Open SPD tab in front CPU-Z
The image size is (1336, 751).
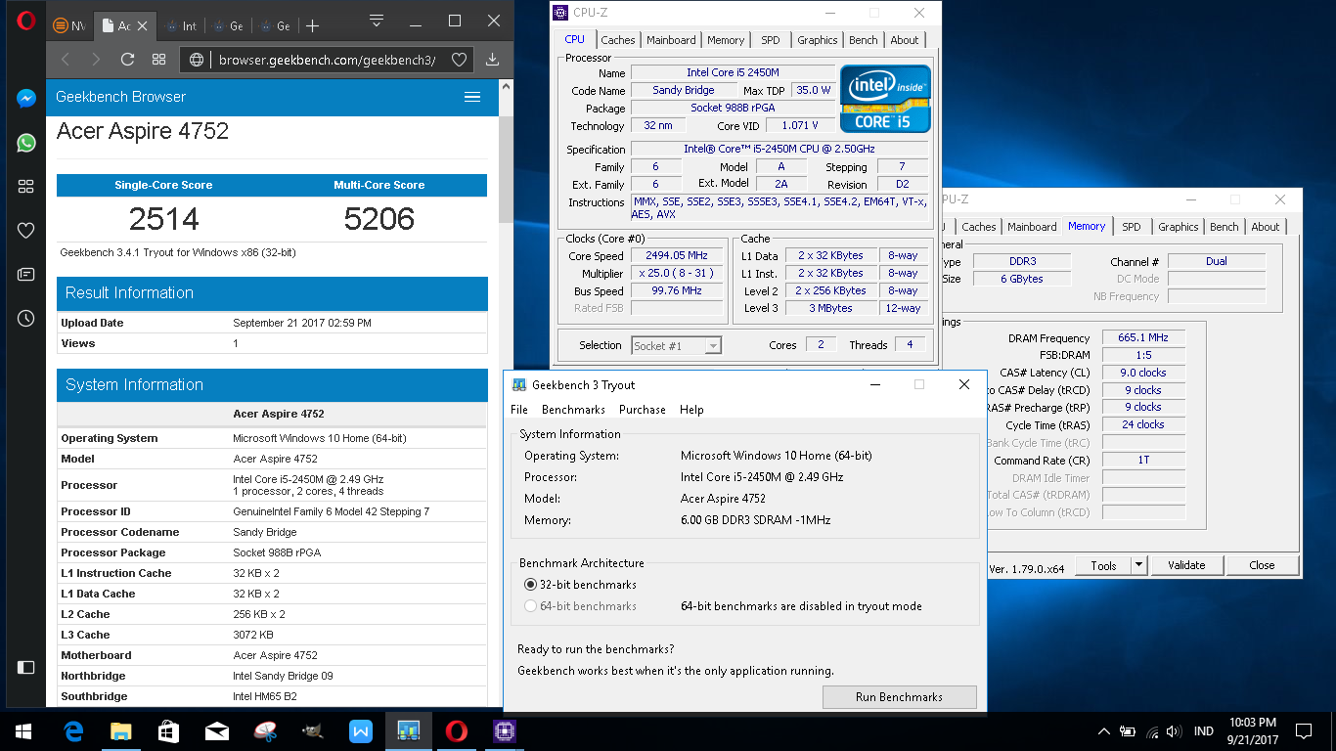point(771,40)
